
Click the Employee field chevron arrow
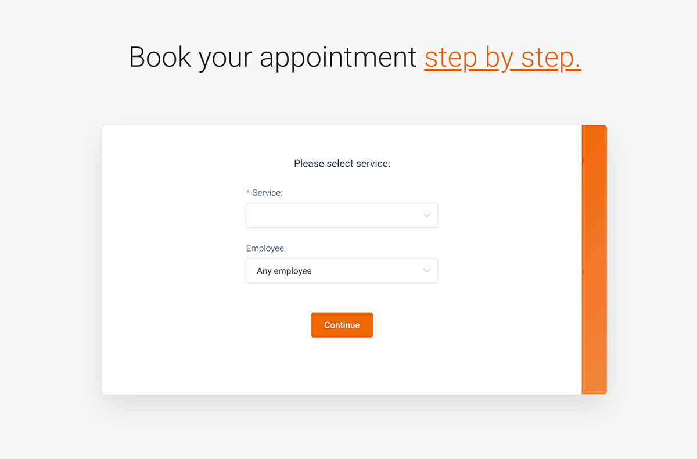point(427,271)
